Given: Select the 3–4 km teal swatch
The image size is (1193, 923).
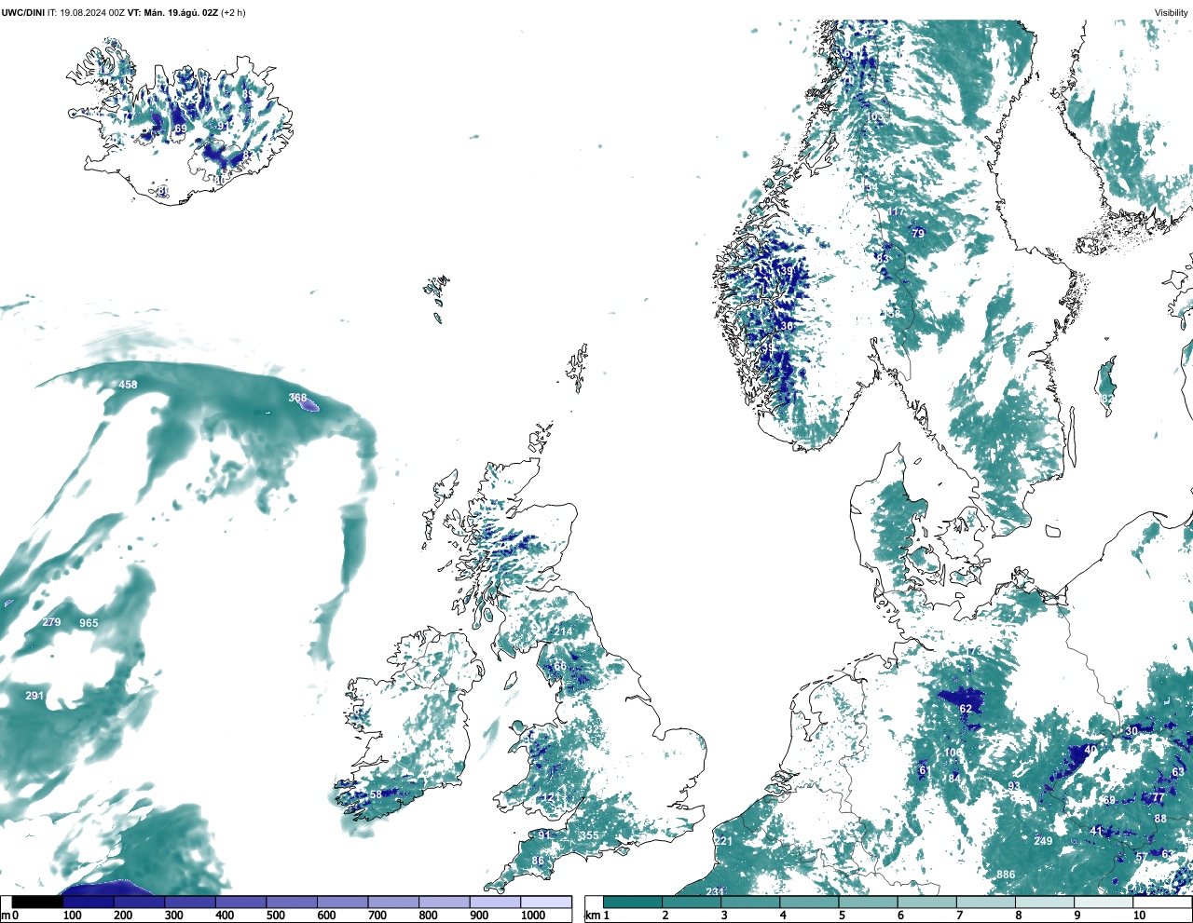Looking at the screenshot, I should (751, 902).
